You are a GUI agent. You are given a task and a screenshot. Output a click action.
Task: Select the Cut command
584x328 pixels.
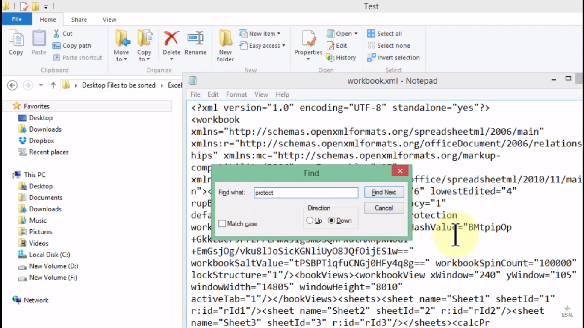[62, 33]
